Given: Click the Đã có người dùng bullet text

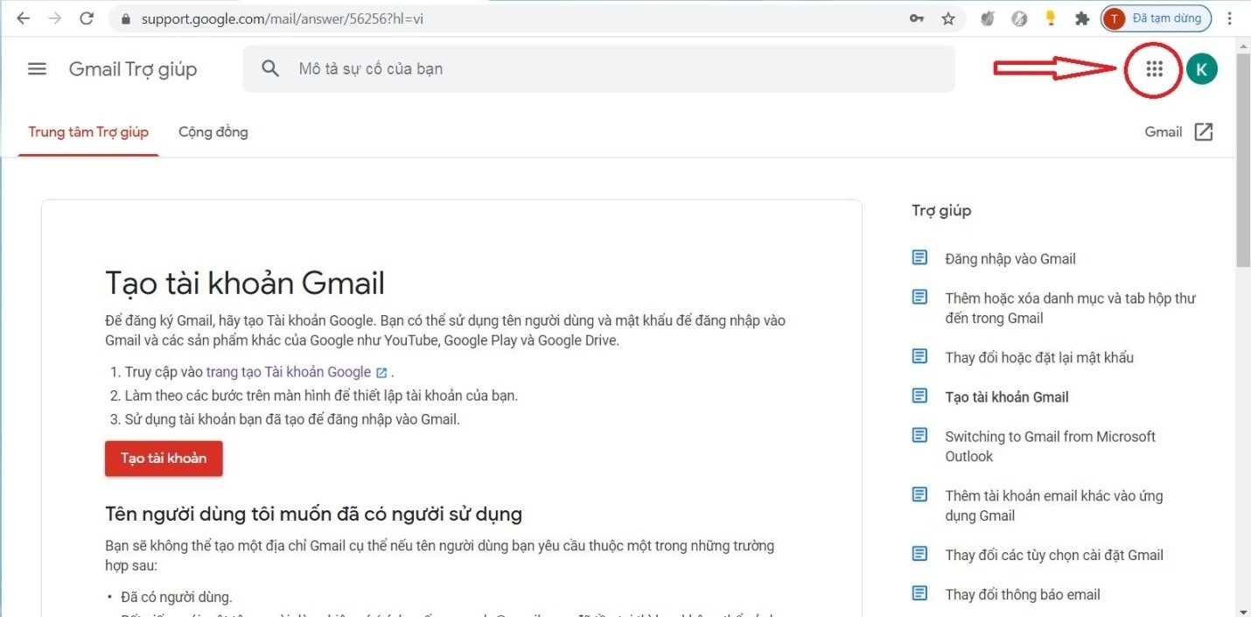Looking at the screenshot, I should pos(177,597).
